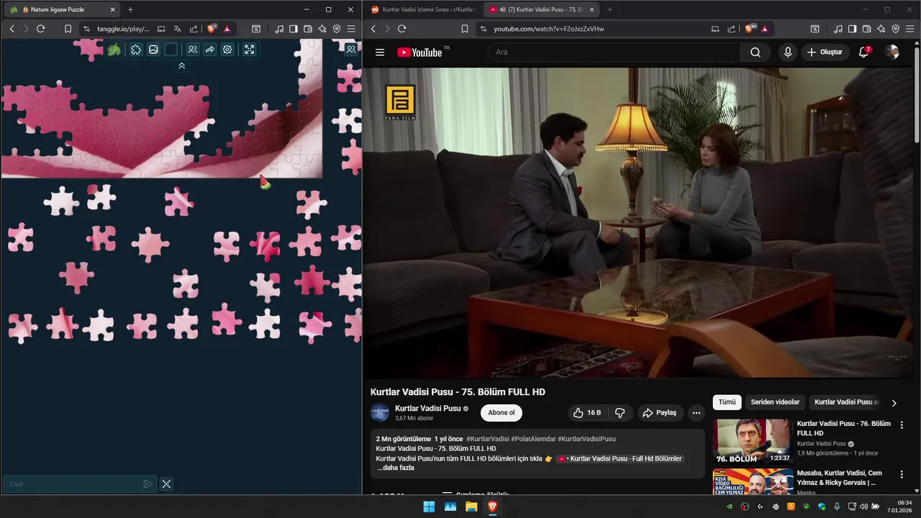Enter fullscreen mode in Tanggle

pyautogui.click(x=249, y=50)
